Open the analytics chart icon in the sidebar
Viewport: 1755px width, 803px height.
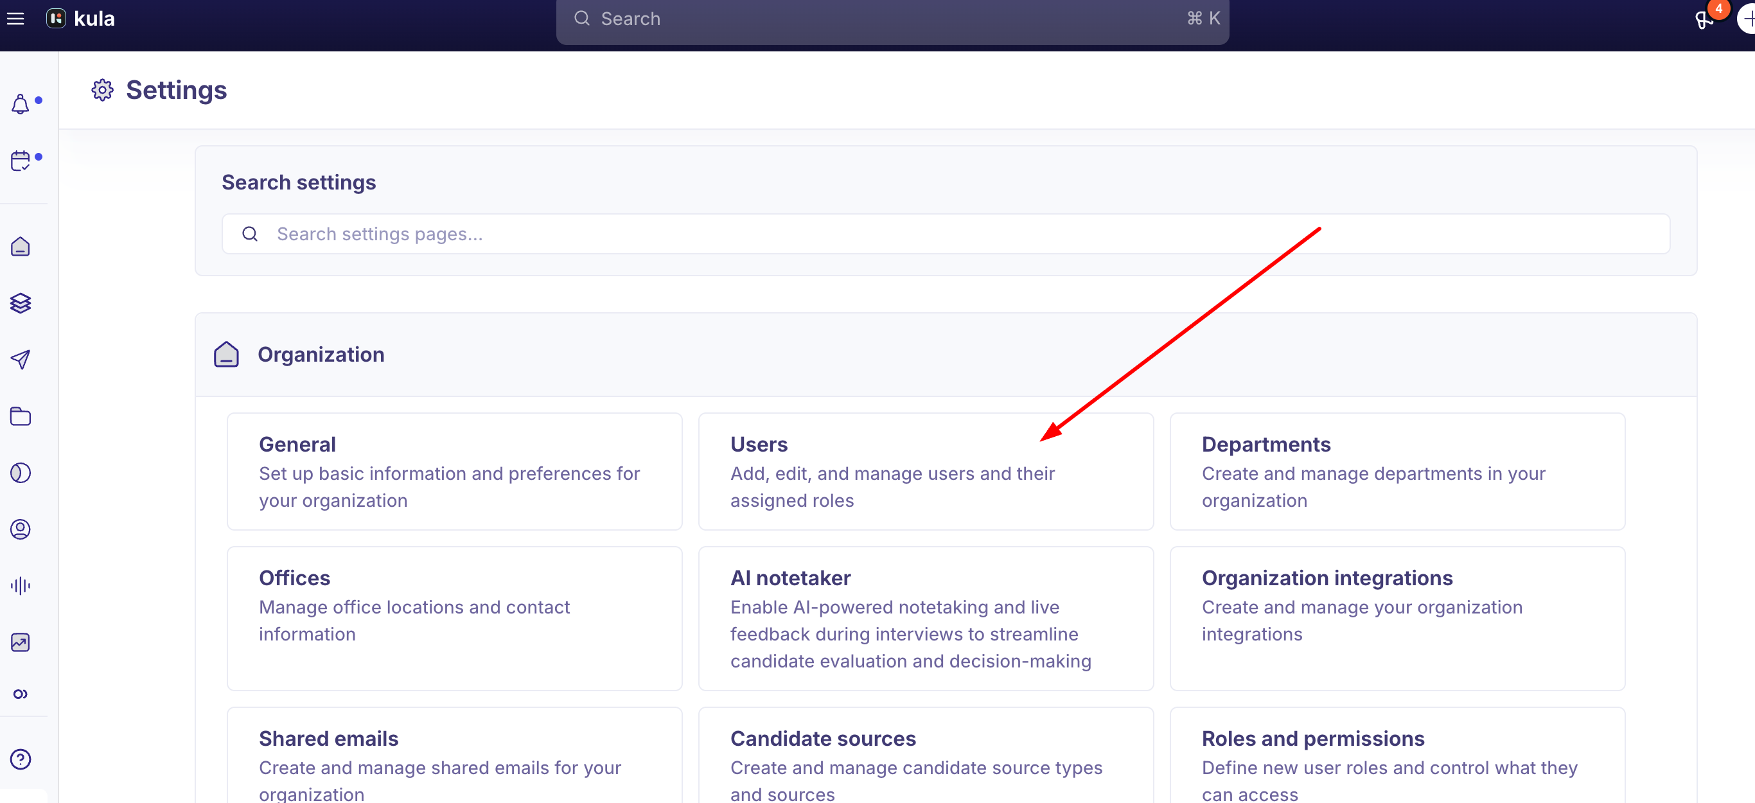click(x=21, y=642)
